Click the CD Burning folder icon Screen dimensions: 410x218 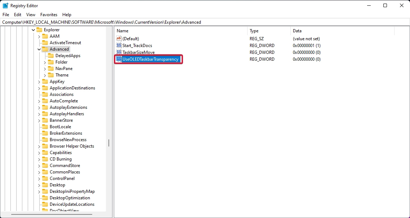click(x=46, y=159)
